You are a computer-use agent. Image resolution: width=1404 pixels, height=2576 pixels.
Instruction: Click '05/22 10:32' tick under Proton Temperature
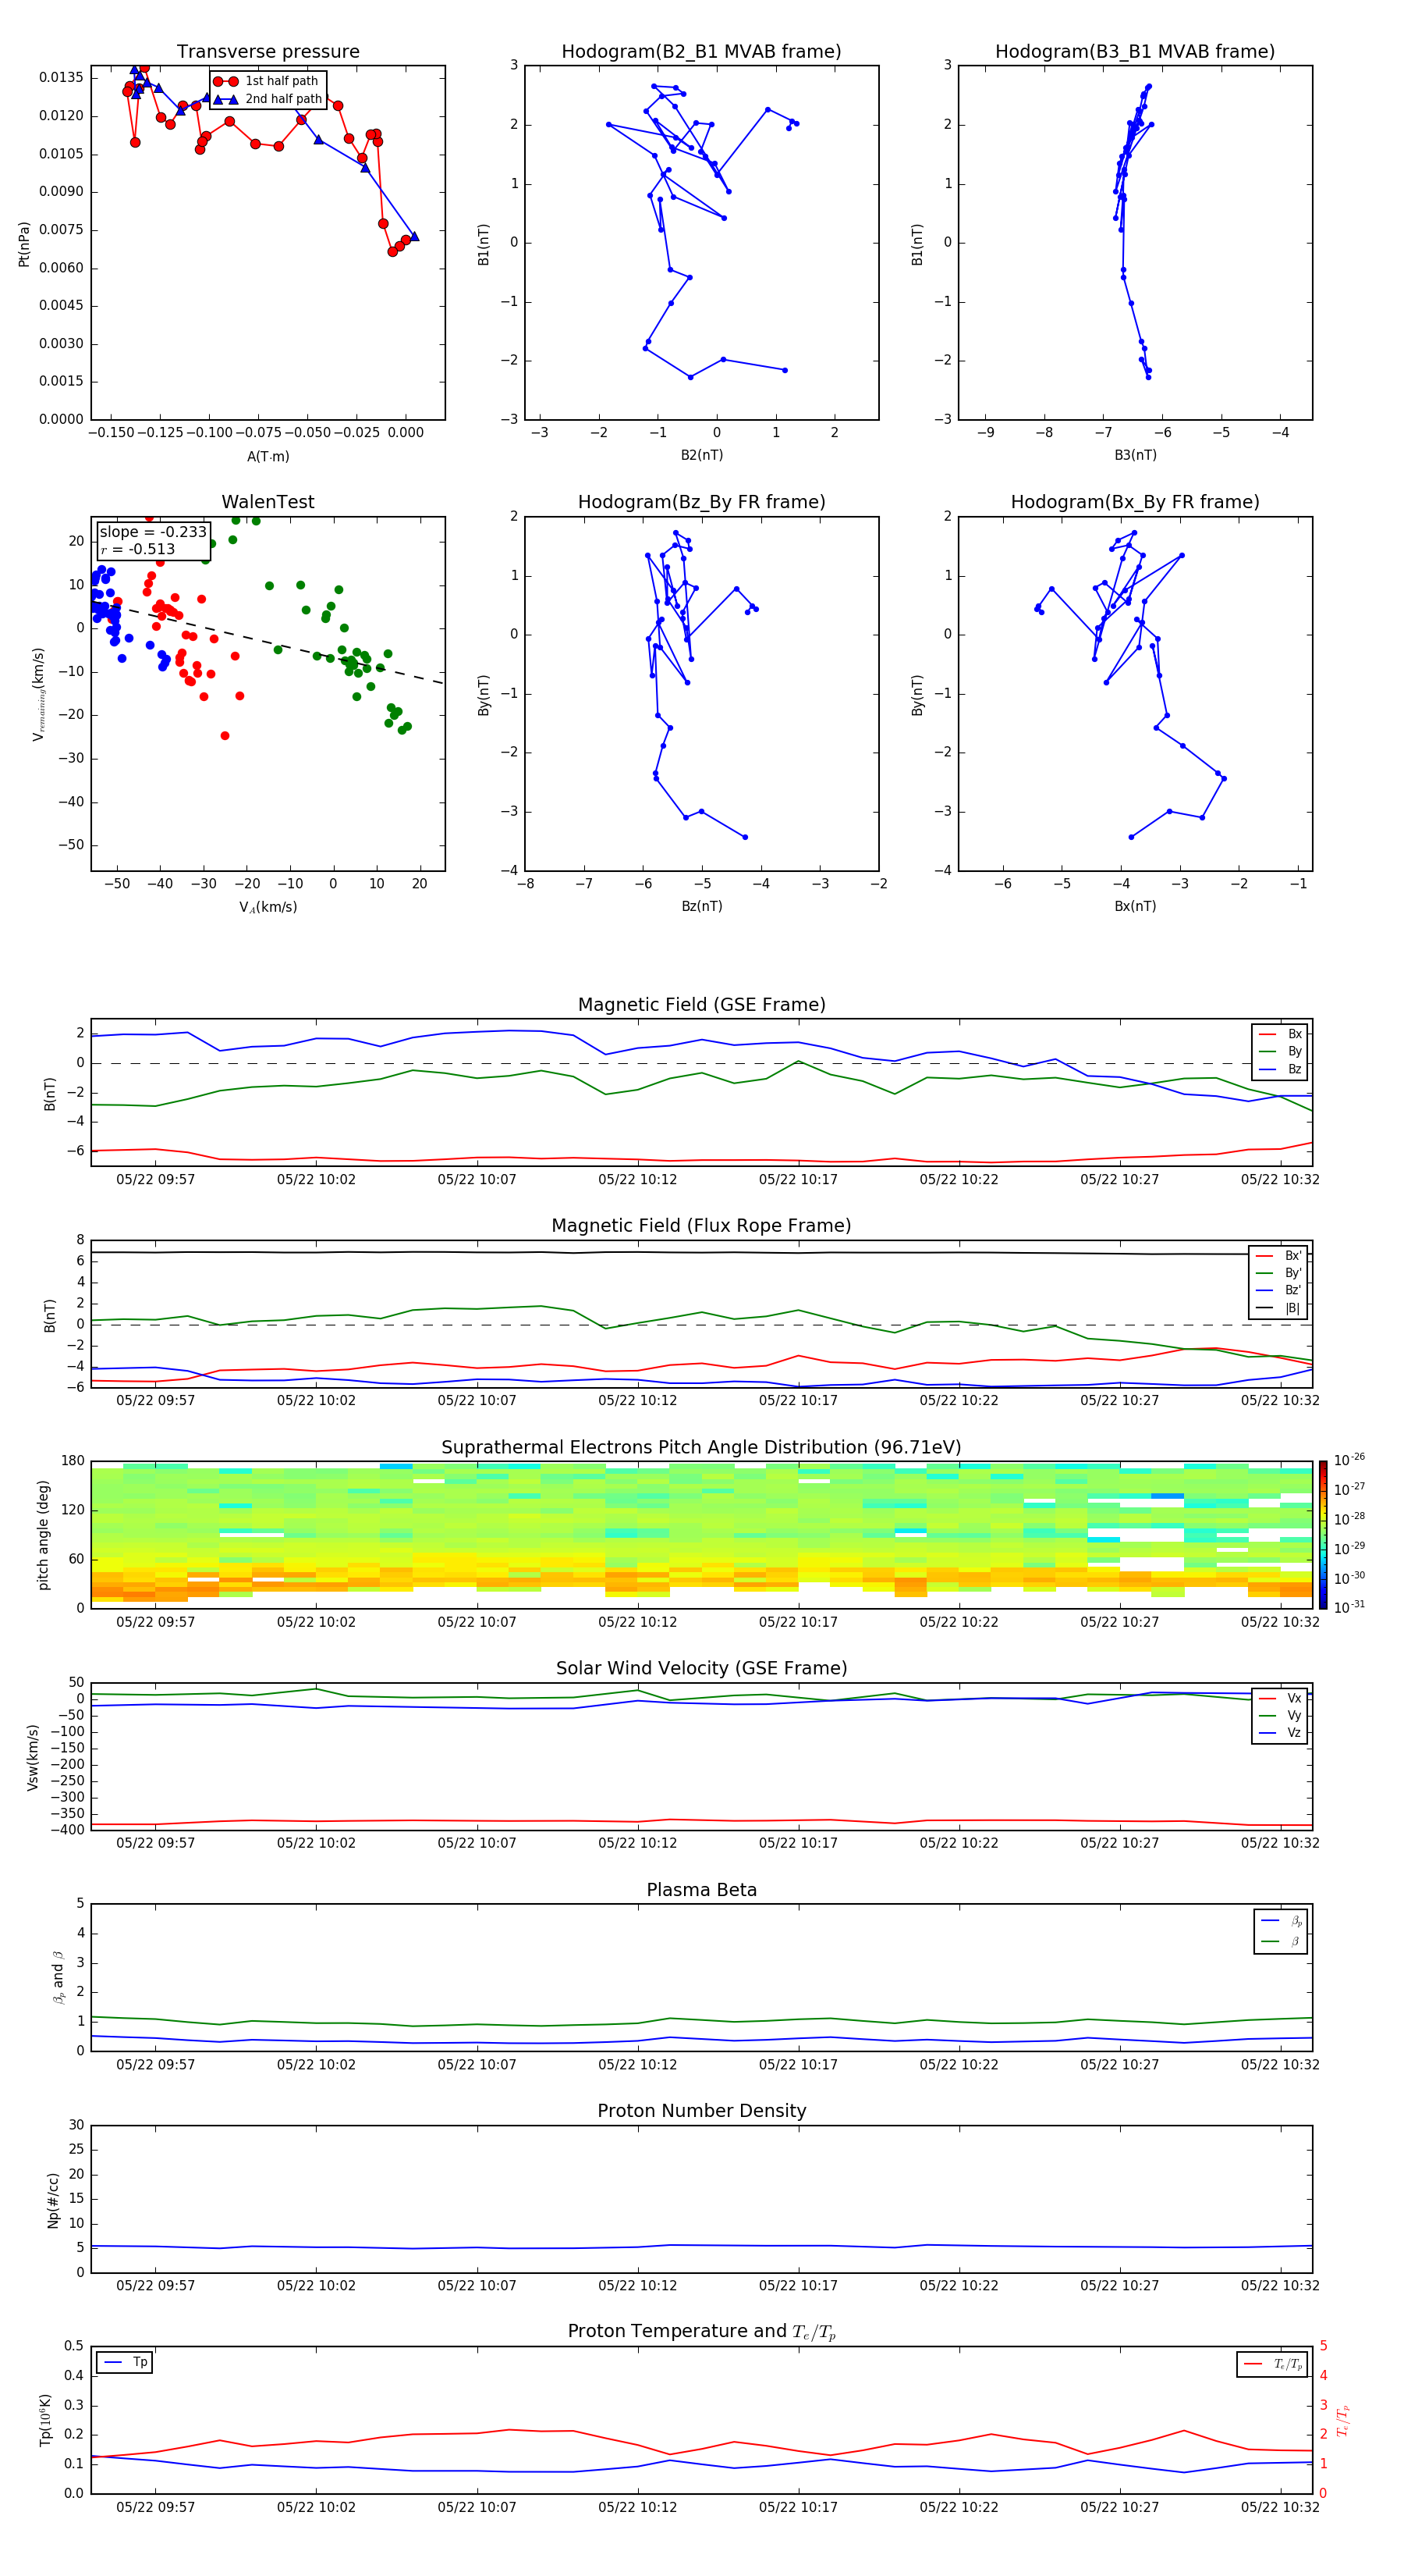[1280, 2507]
